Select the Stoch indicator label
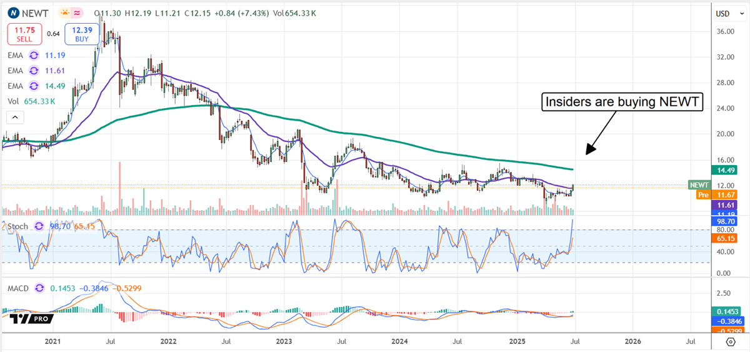750x352 pixels. (17, 226)
